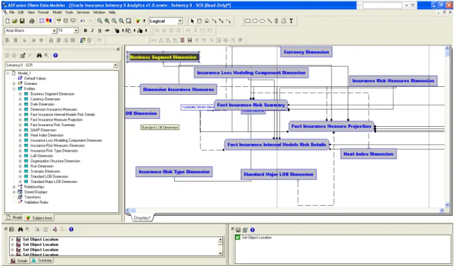
Task: Save the model using floppy disk icon
Action: 22,21
